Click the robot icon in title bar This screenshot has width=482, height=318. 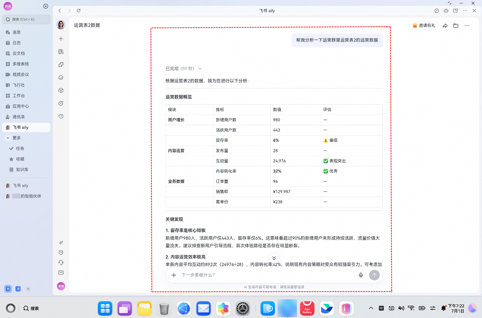[x=446, y=11]
